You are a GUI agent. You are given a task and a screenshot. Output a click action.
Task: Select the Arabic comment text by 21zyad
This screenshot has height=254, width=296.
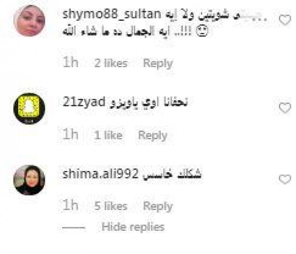pos(149,103)
